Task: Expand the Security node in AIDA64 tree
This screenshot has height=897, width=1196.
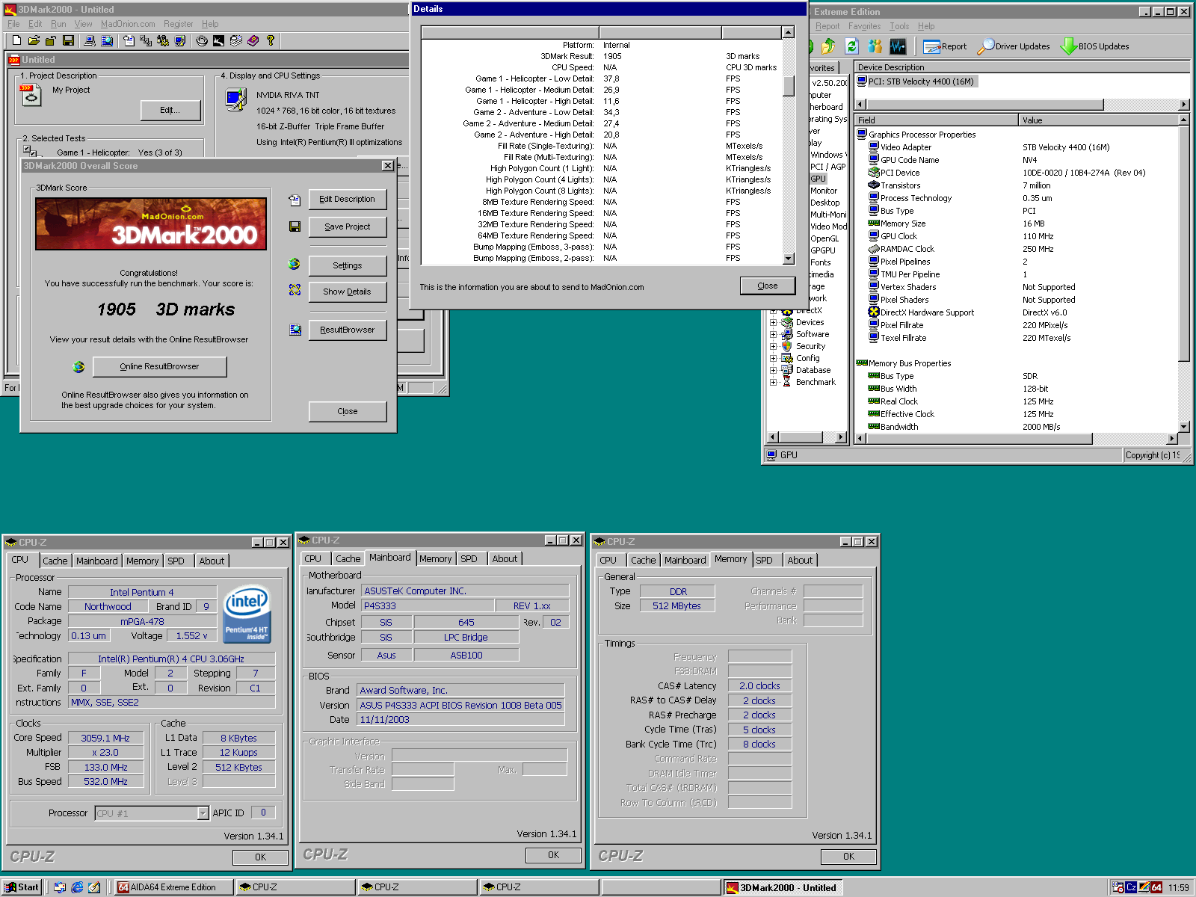Action: [x=773, y=347]
